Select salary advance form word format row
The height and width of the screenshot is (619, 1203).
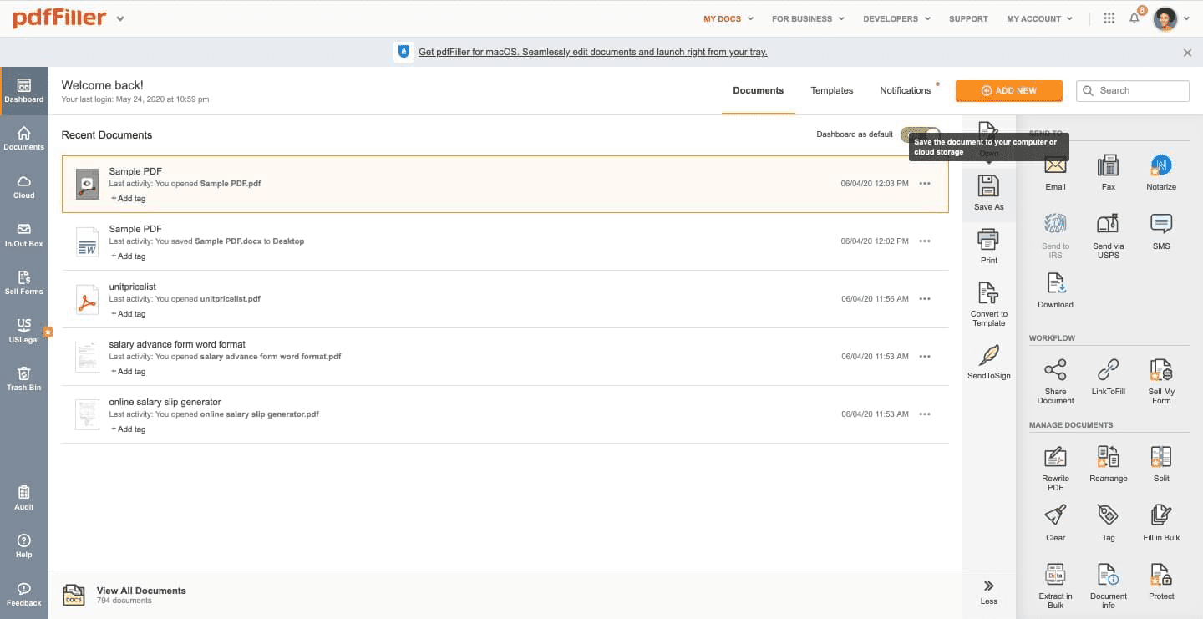[505, 357]
